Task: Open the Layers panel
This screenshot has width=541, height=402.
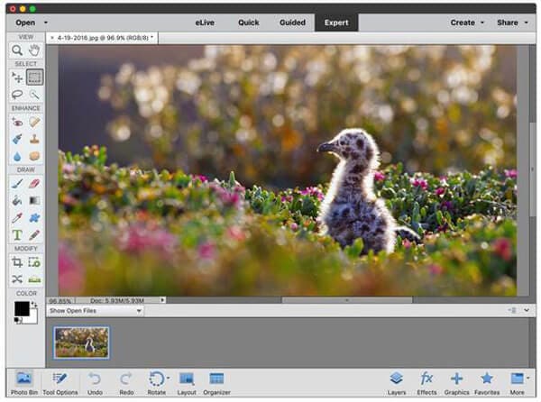Action: (396, 382)
